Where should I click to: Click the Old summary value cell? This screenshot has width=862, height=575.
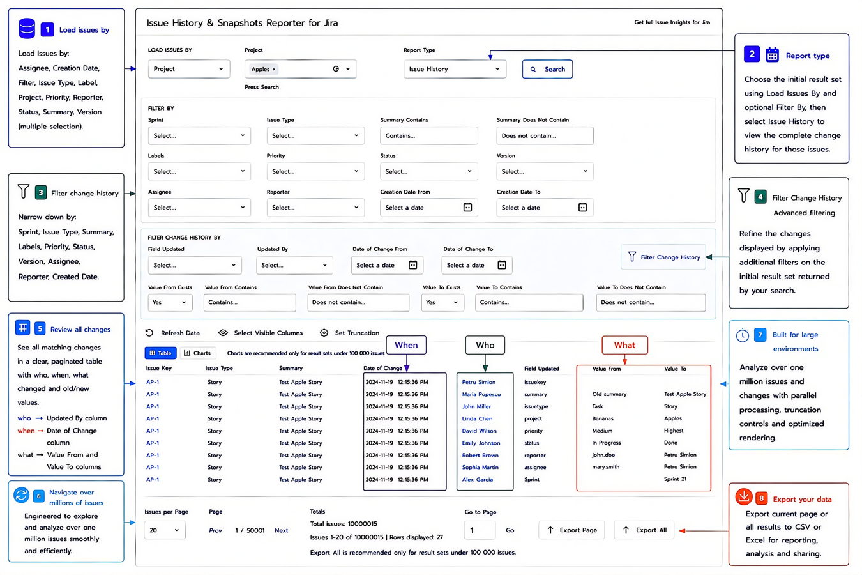point(609,394)
